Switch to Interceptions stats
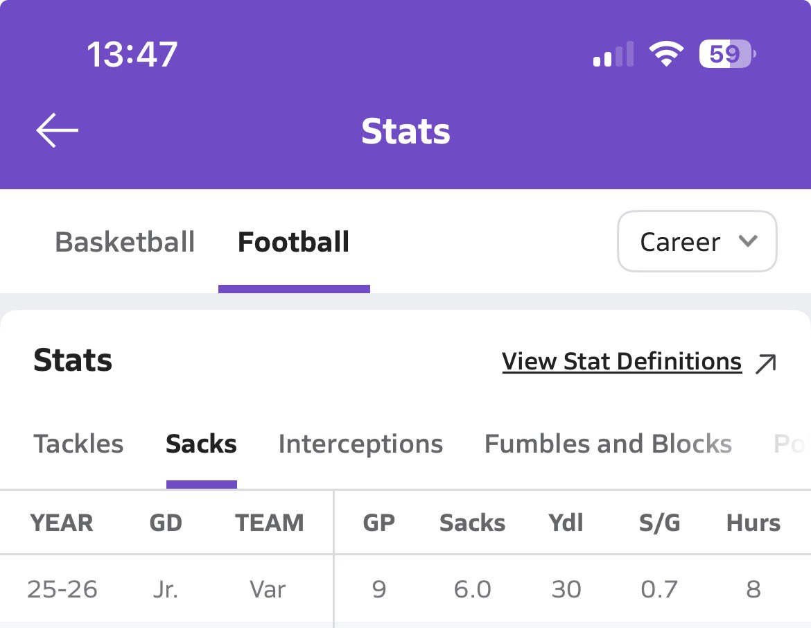Image resolution: width=811 pixels, height=628 pixels. pos(360,444)
